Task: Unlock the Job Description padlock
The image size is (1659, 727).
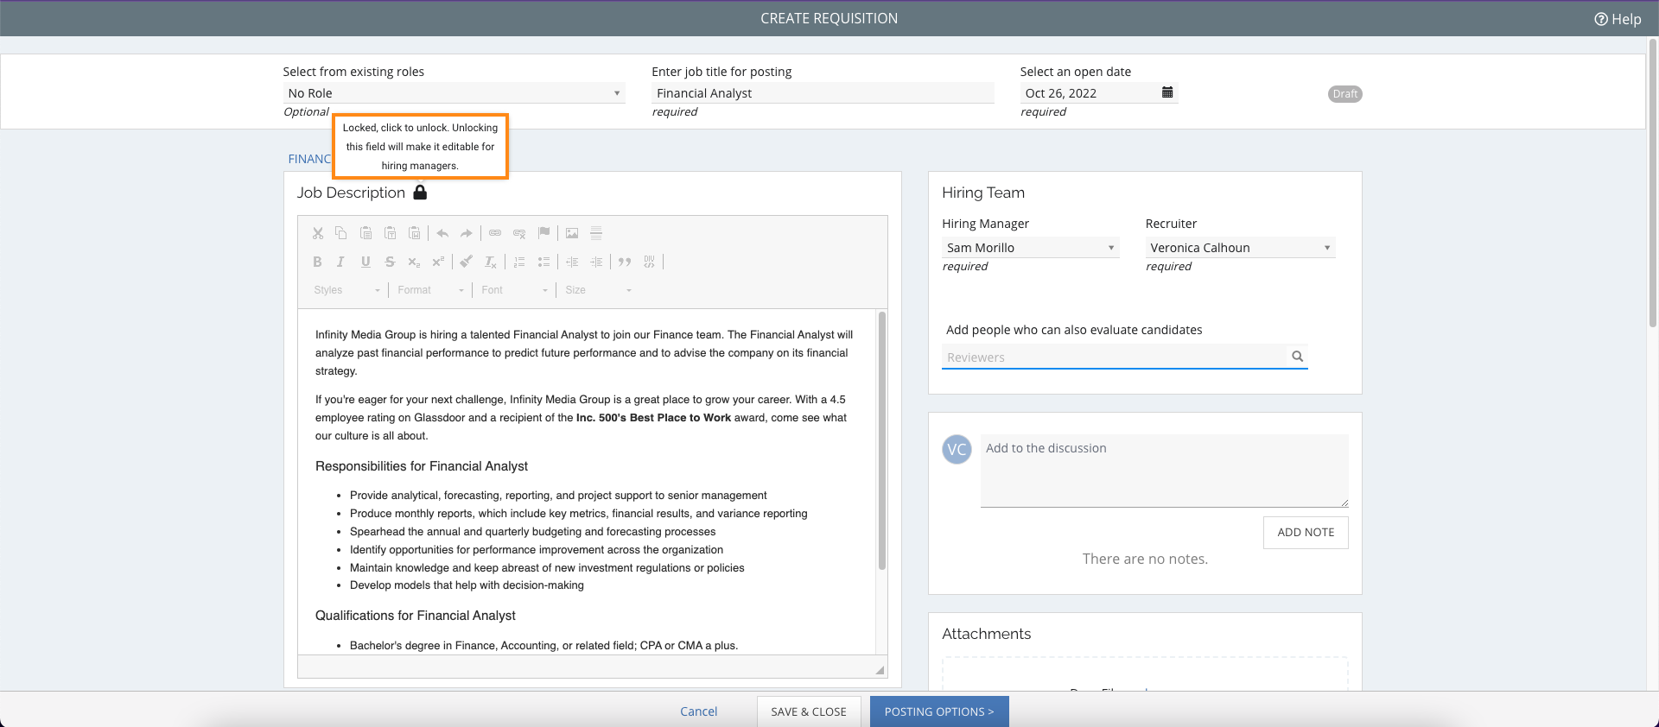Action: [x=420, y=192]
